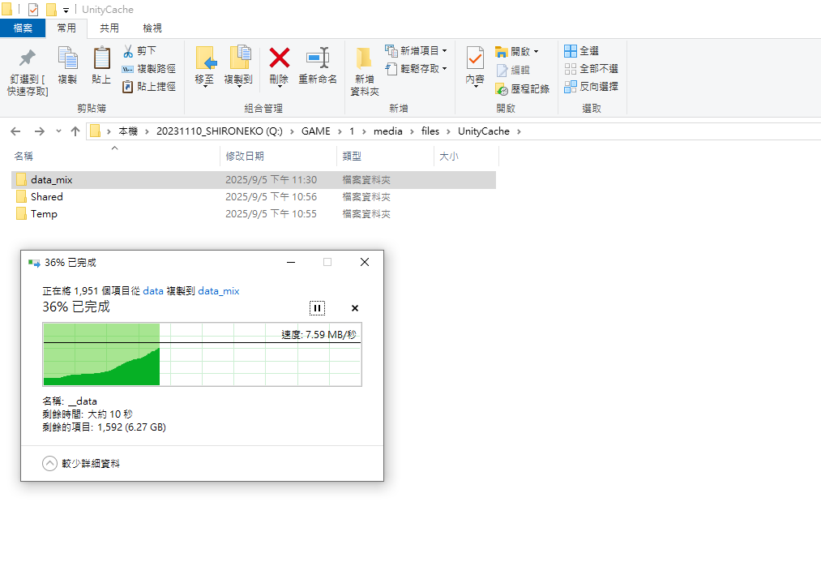
Task: Cancel the copy with the small X
Action: (354, 308)
